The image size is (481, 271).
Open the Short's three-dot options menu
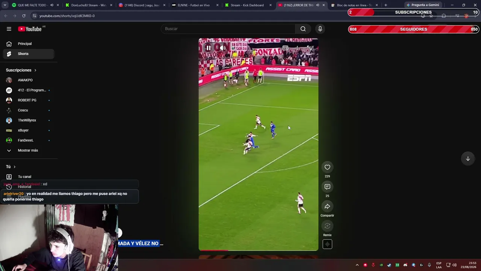coord(297,48)
